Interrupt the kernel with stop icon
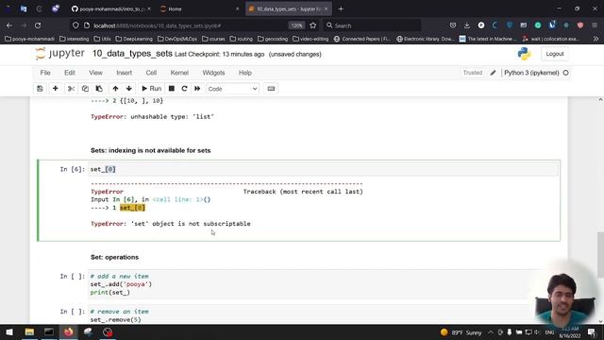The image size is (604, 340). click(172, 89)
